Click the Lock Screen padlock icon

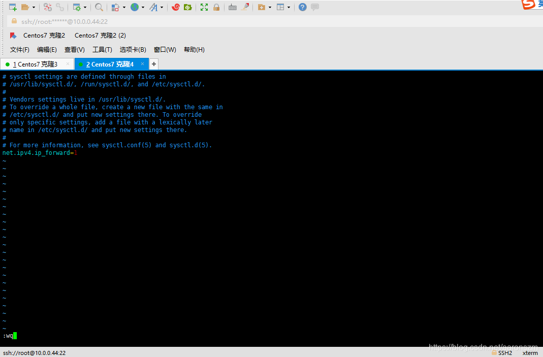click(x=216, y=7)
